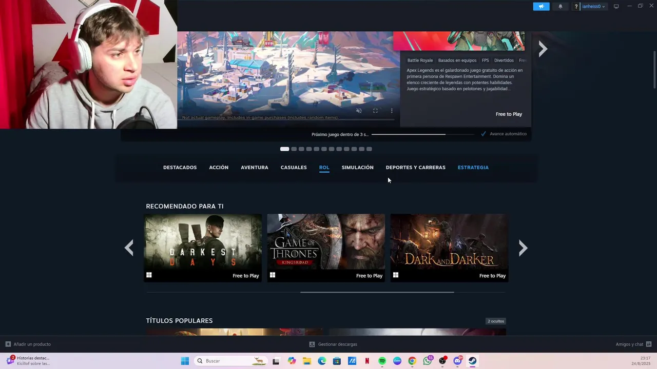Open the DEPORTES Y CARRERAS tab

coord(416,168)
